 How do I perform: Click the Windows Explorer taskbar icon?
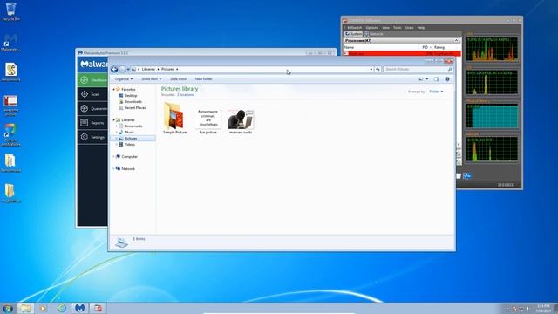(25, 308)
